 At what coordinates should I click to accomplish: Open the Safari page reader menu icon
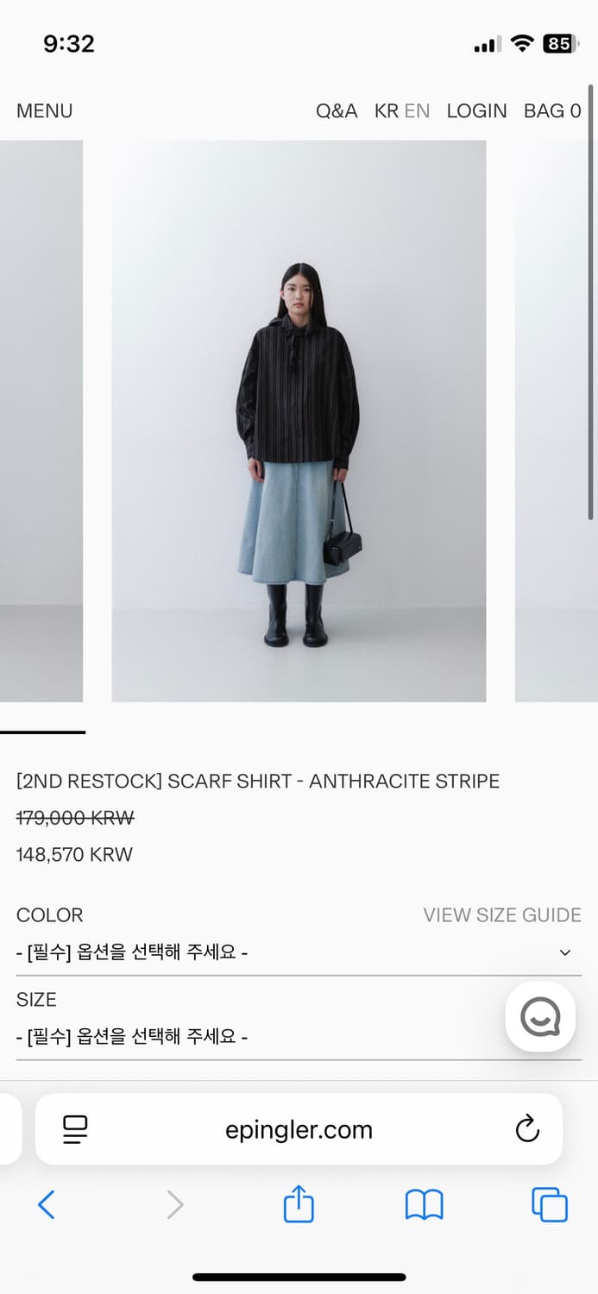click(76, 1129)
